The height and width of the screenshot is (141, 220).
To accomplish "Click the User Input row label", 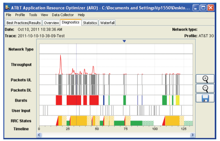I will [21, 111].
